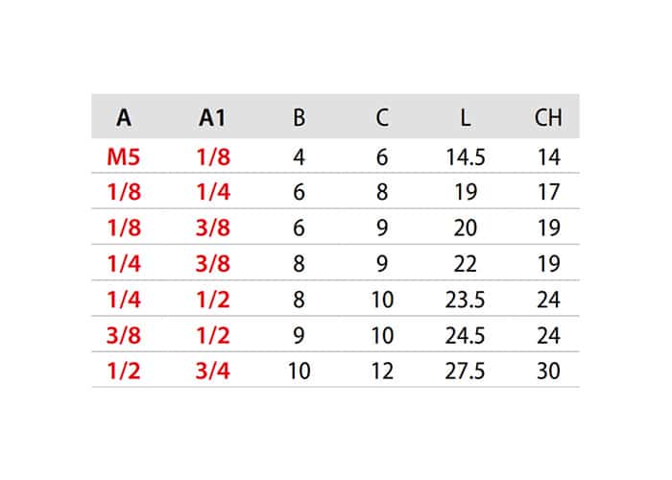This screenshot has width=672, height=480.
Task: Select the 27.5 length value
Action: [x=465, y=371]
